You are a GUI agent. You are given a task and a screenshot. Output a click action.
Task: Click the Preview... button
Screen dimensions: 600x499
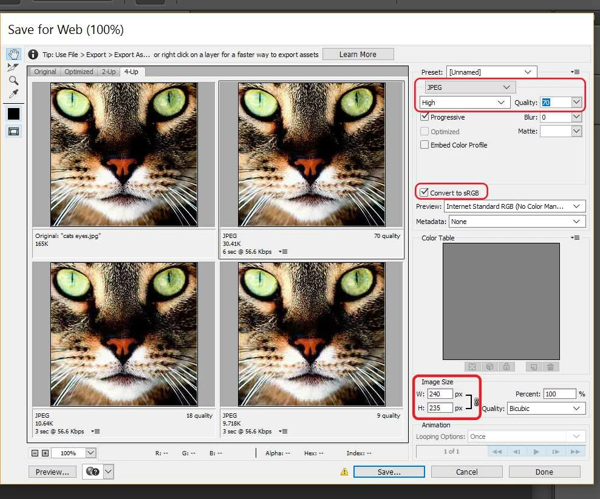(52, 472)
